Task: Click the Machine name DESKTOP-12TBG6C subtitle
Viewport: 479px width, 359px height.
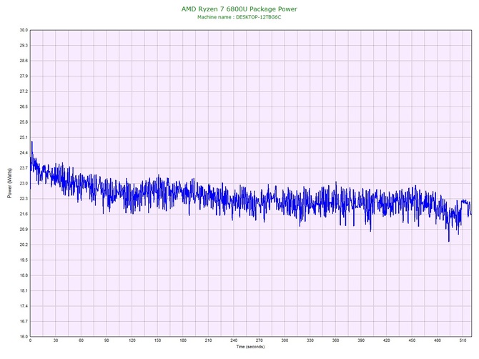Action: (x=239, y=17)
